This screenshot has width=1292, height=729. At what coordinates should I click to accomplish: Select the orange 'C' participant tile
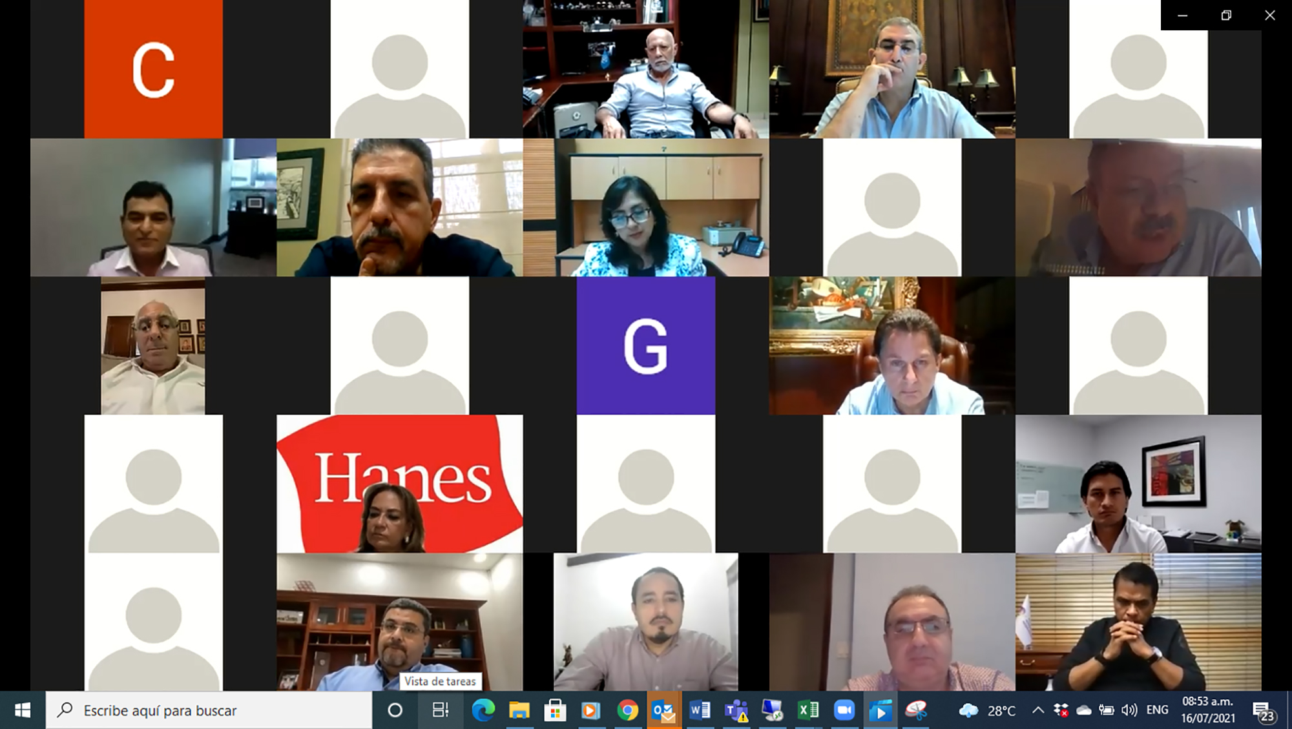154,68
